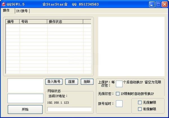
Task: Hit the 挂断 button
Action: tap(87, 82)
